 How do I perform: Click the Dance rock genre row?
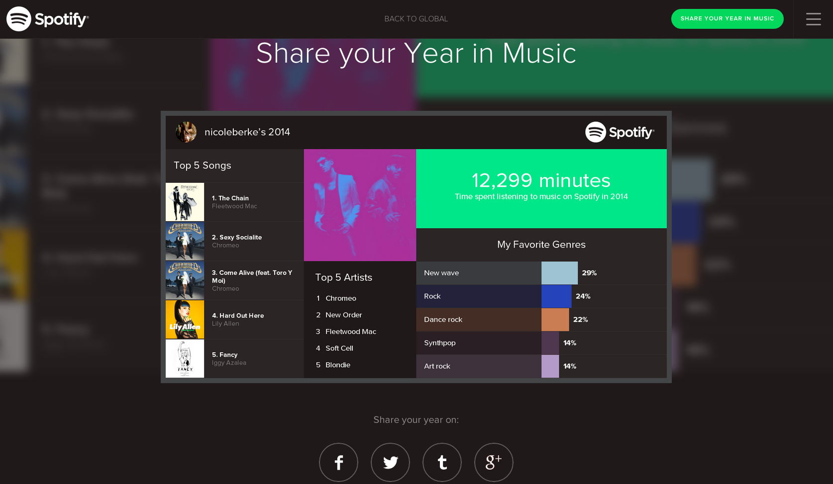click(x=541, y=320)
